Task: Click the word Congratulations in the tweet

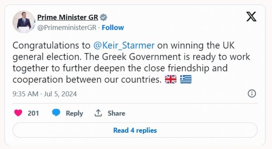Action: [x=46, y=45]
